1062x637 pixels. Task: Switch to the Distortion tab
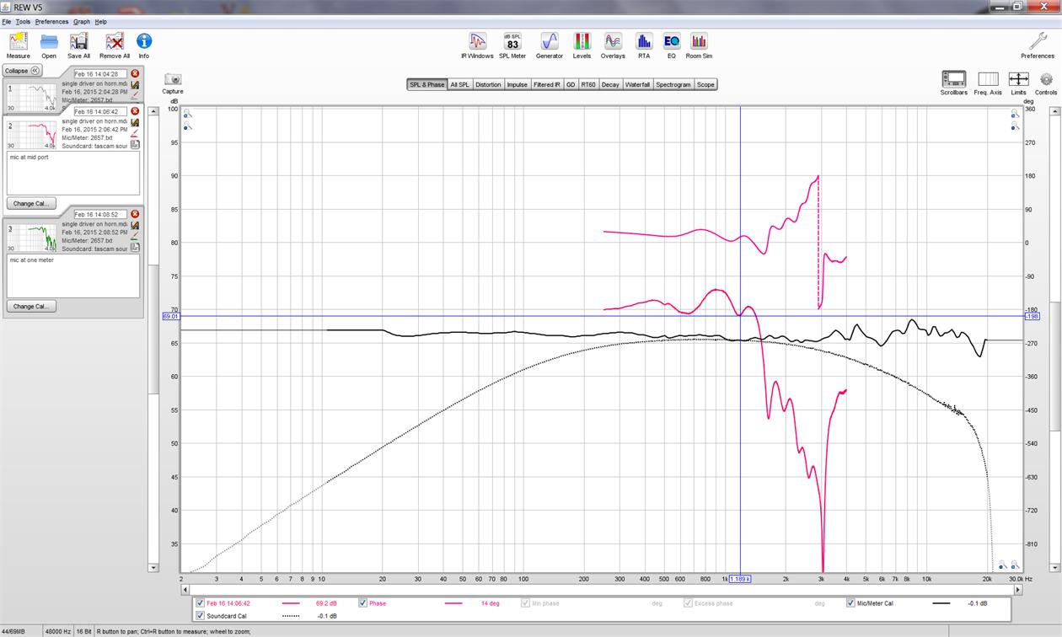(488, 85)
